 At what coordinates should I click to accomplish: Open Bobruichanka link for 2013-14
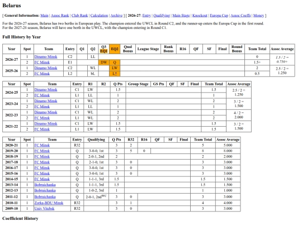(x=45, y=185)
